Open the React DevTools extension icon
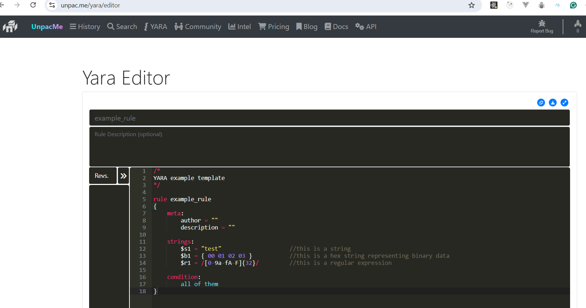Screen dimensions: 586x308 494,5
